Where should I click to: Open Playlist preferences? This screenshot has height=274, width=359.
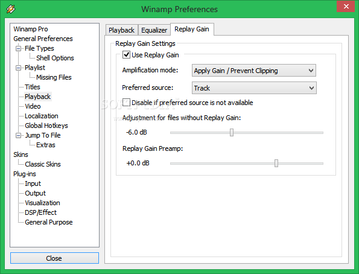coord(35,68)
